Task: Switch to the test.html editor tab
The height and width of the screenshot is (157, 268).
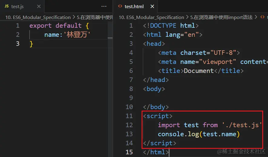Action: pyautogui.click(x=136, y=6)
